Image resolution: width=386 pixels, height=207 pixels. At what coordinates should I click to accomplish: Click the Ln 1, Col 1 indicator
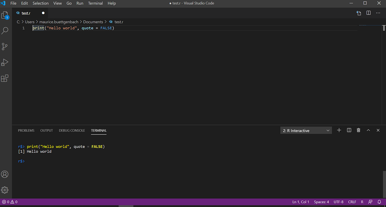[301, 202]
